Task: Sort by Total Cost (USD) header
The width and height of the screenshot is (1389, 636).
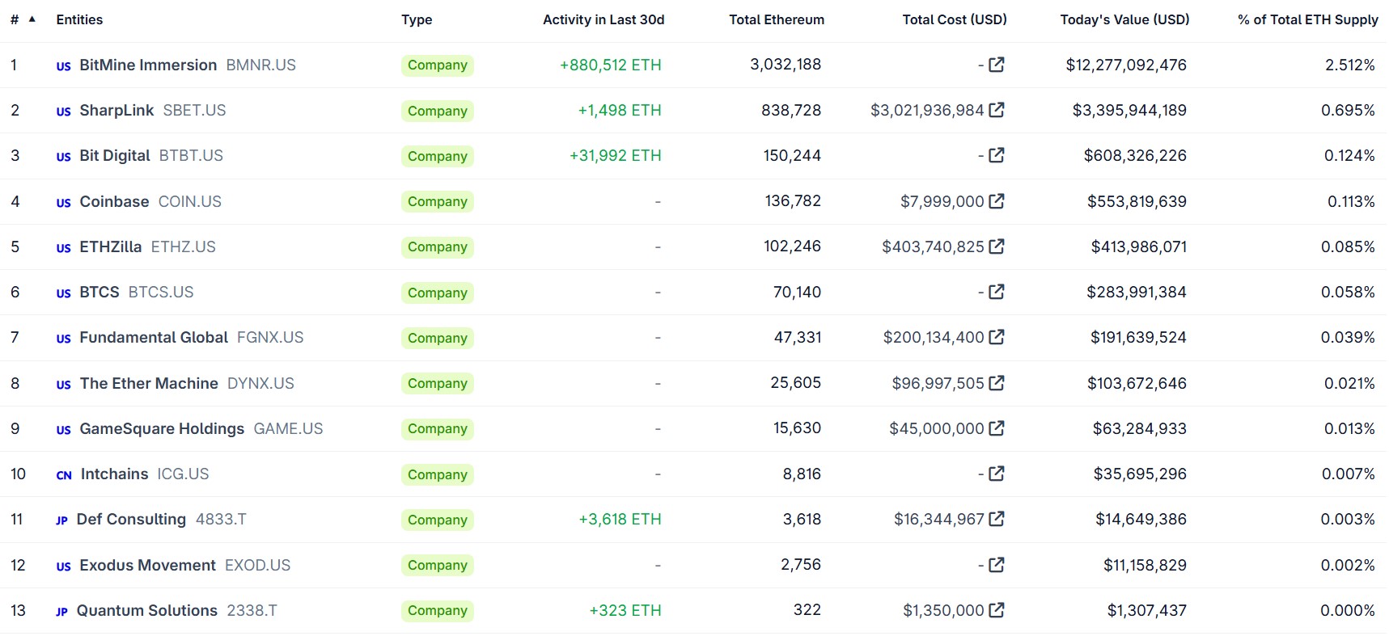Action: [955, 19]
